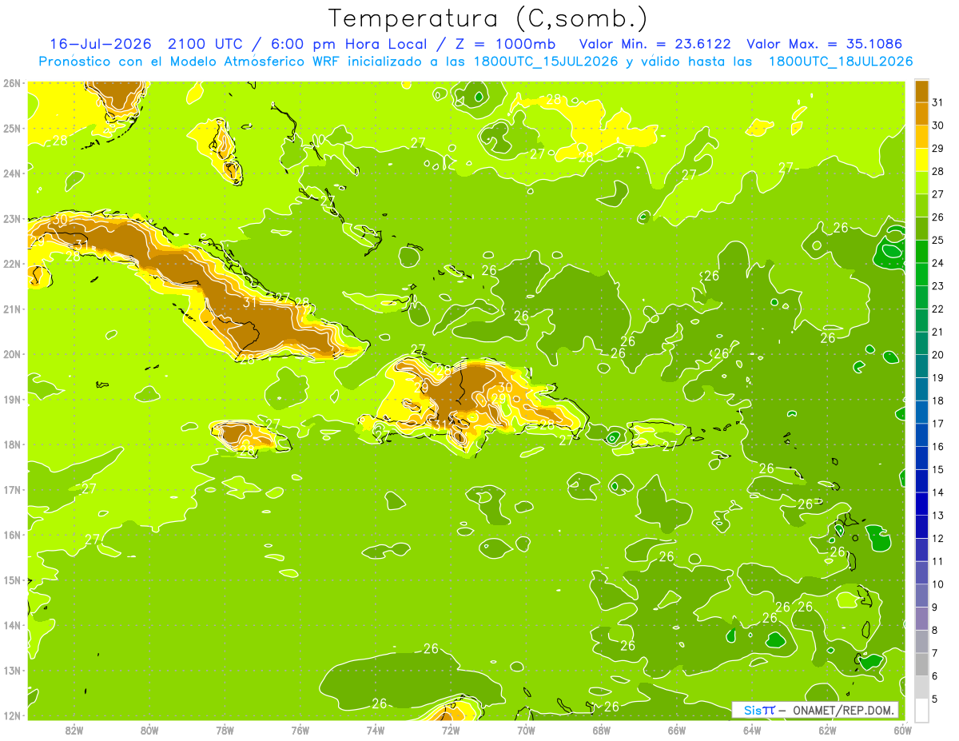Click the color scale label '5'
The image size is (959, 741).
coord(935,699)
